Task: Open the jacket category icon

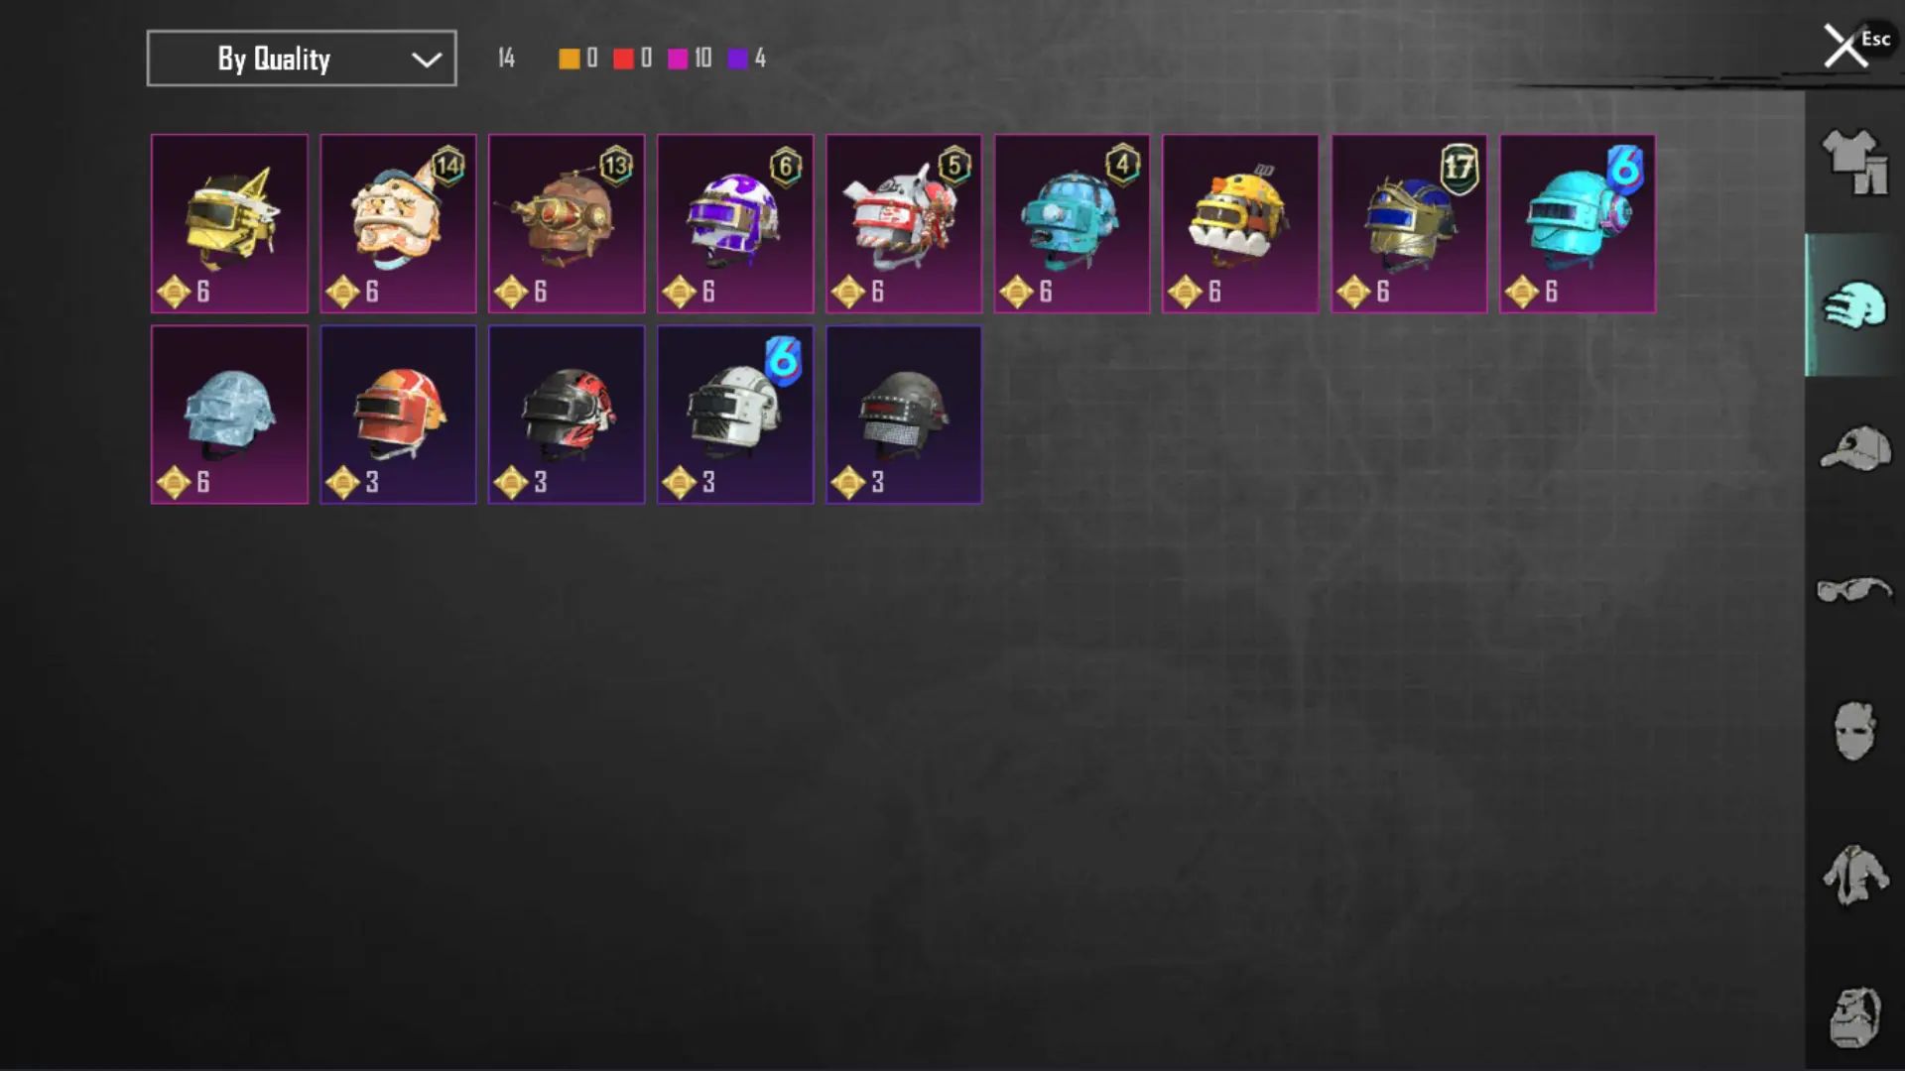Action: pyautogui.click(x=1853, y=875)
